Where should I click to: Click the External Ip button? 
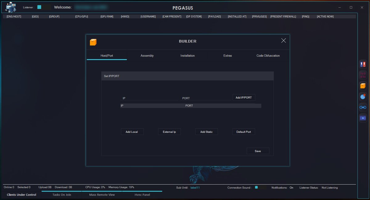click(169, 131)
